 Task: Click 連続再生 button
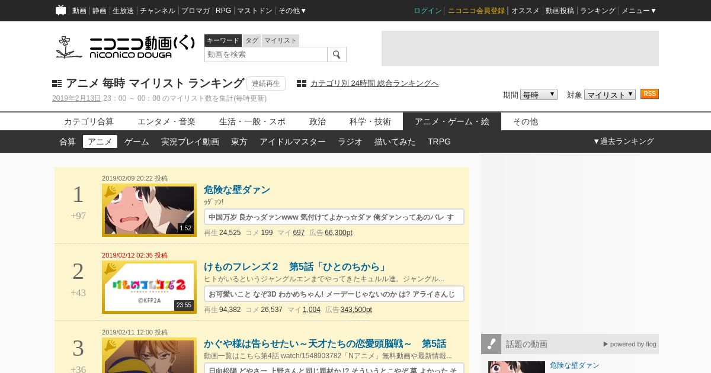pyautogui.click(x=266, y=83)
